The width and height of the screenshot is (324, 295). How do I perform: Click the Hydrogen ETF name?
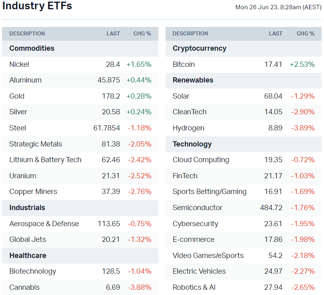pyautogui.click(x=188, y=128)
